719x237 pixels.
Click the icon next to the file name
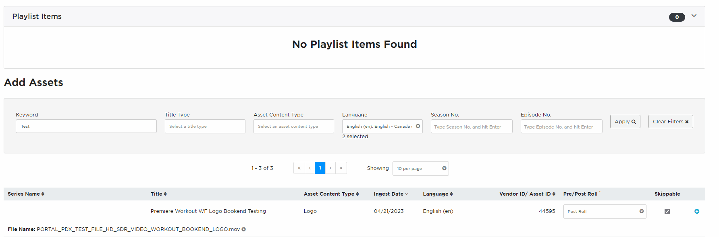pyautogui.click(x=244, y=229)
